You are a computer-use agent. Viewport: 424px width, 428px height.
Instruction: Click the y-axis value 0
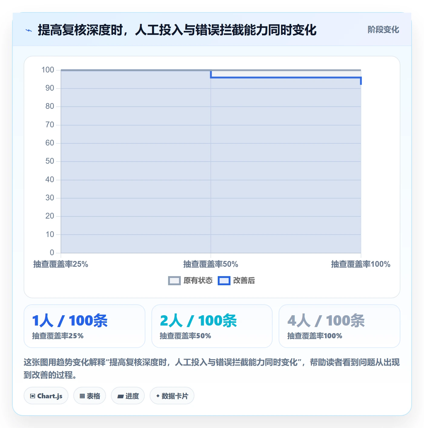tap(52, 252)
